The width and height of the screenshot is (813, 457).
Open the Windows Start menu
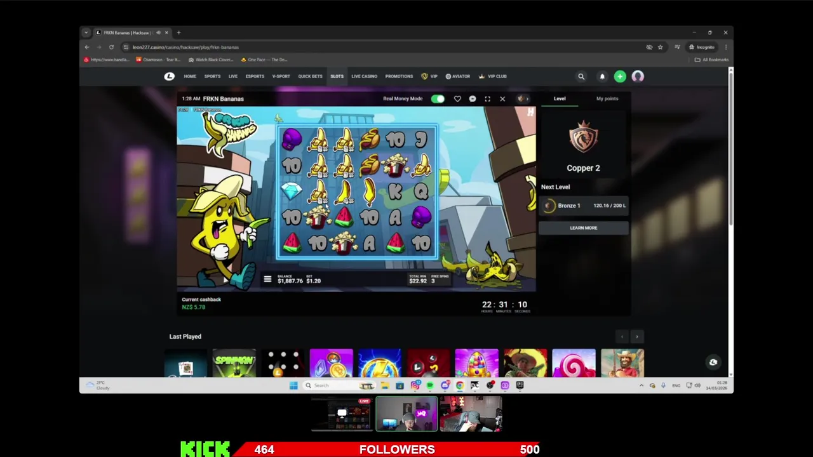point(293,385)
